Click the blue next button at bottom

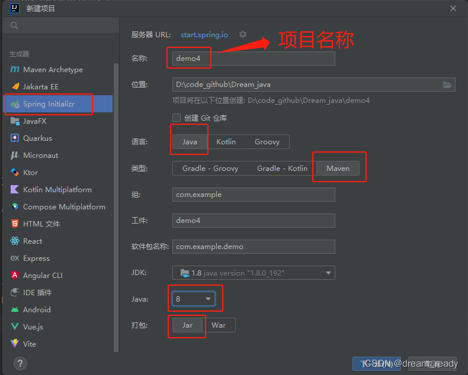coord(377,364)
